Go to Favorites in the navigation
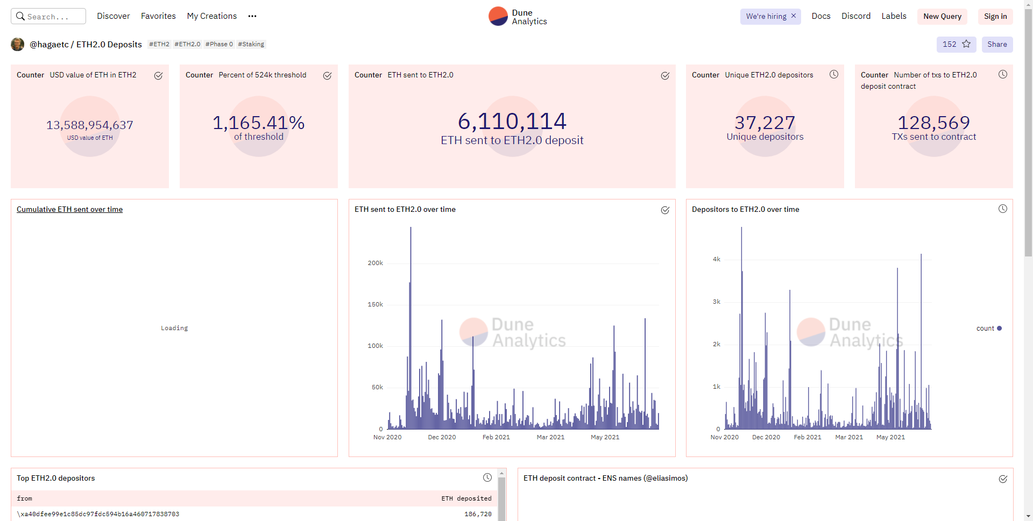Viewport: 1033px width, 521px height. point(158,16)
